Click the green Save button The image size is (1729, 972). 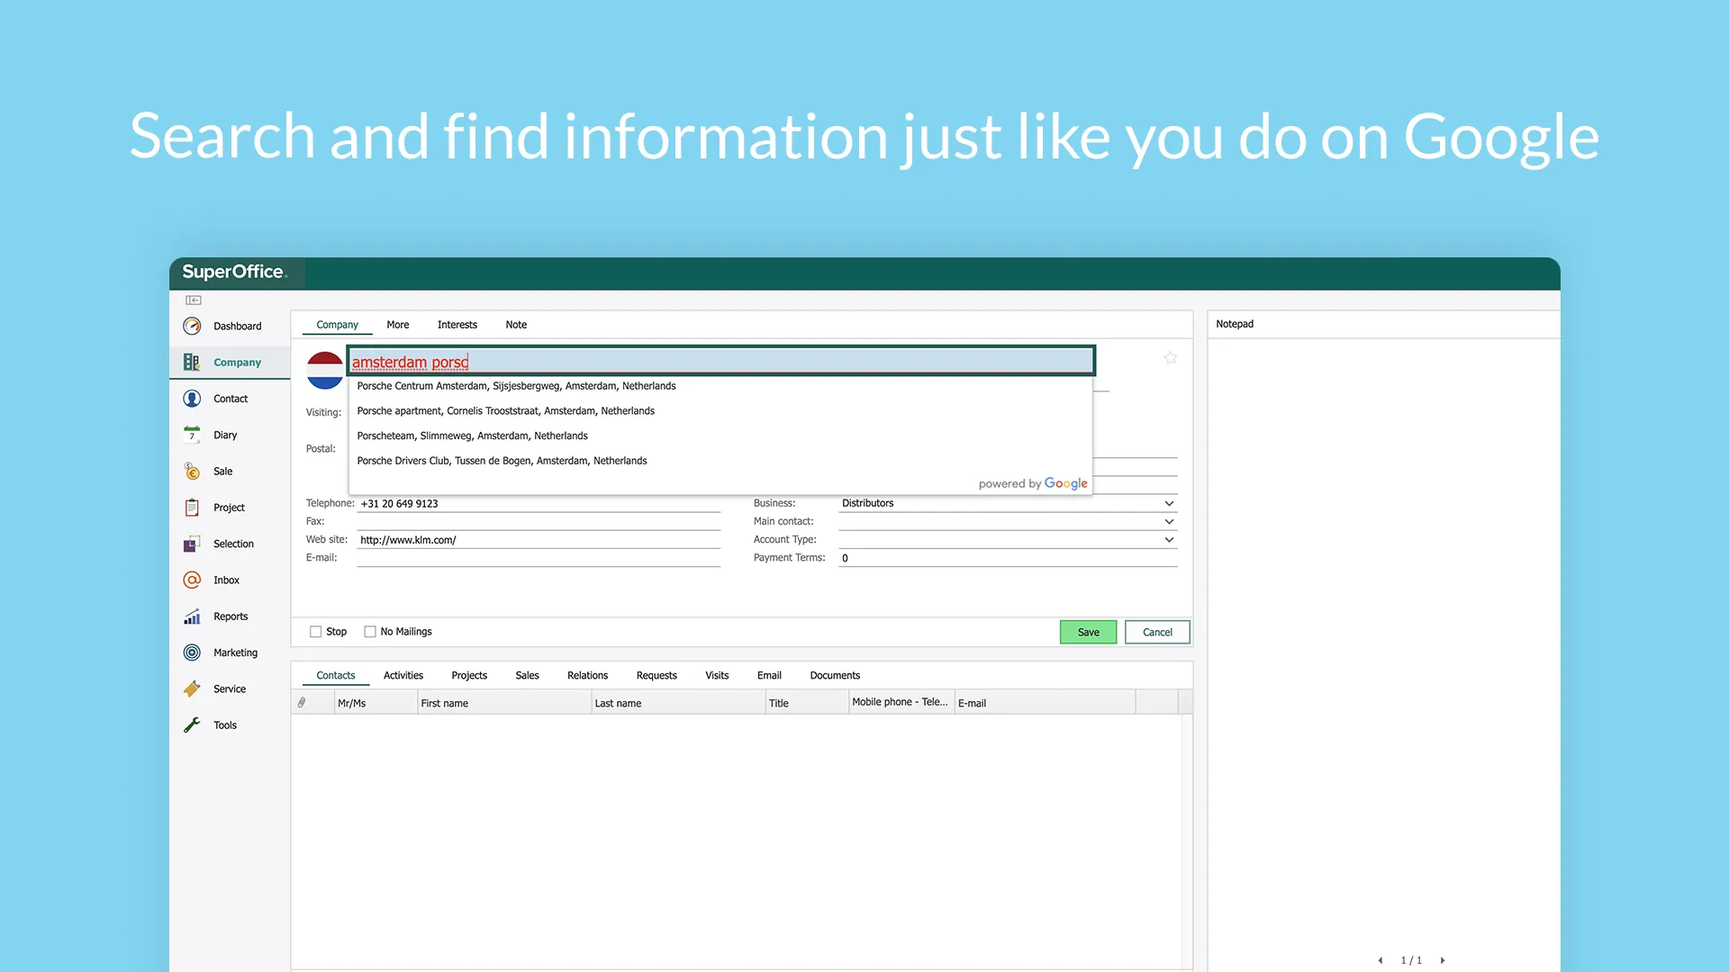(1088, 632)
